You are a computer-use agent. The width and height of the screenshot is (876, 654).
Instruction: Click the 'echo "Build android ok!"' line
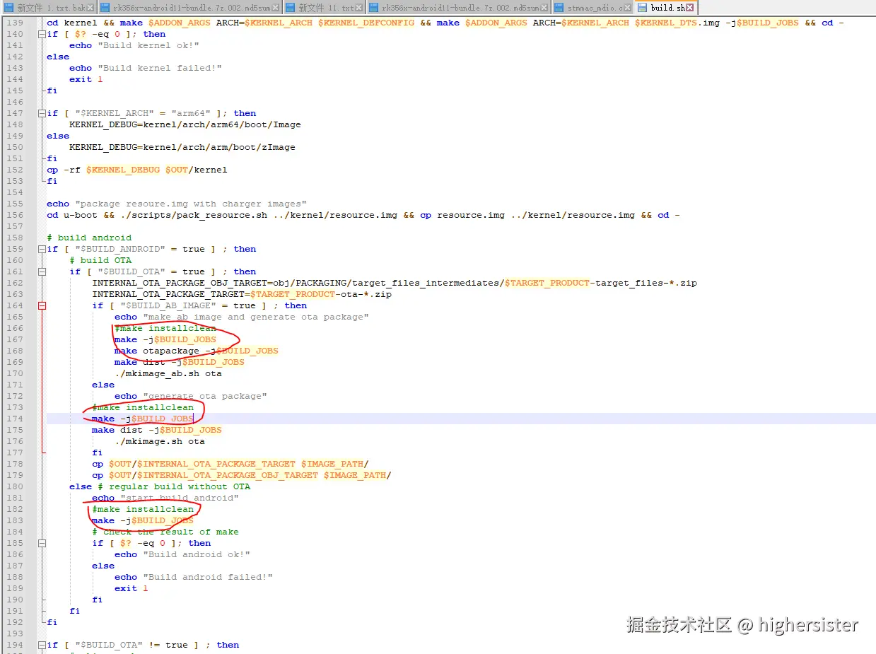pos(182,554)
